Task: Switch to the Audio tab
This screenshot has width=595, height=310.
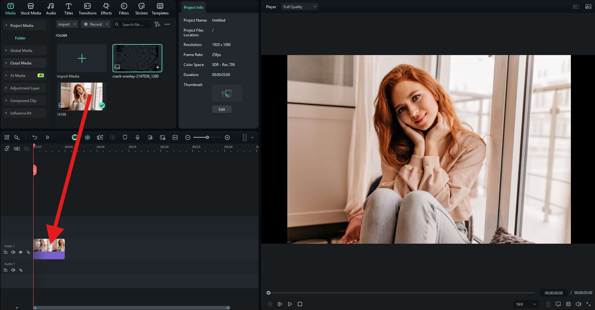Action: 51,9
